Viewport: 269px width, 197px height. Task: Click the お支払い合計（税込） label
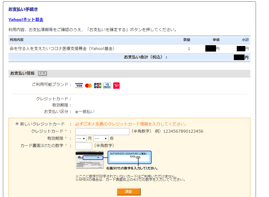145,57
